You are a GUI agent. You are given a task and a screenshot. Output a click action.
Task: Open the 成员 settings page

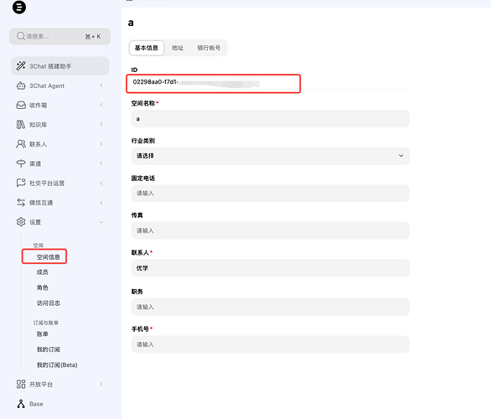point(42,272)
